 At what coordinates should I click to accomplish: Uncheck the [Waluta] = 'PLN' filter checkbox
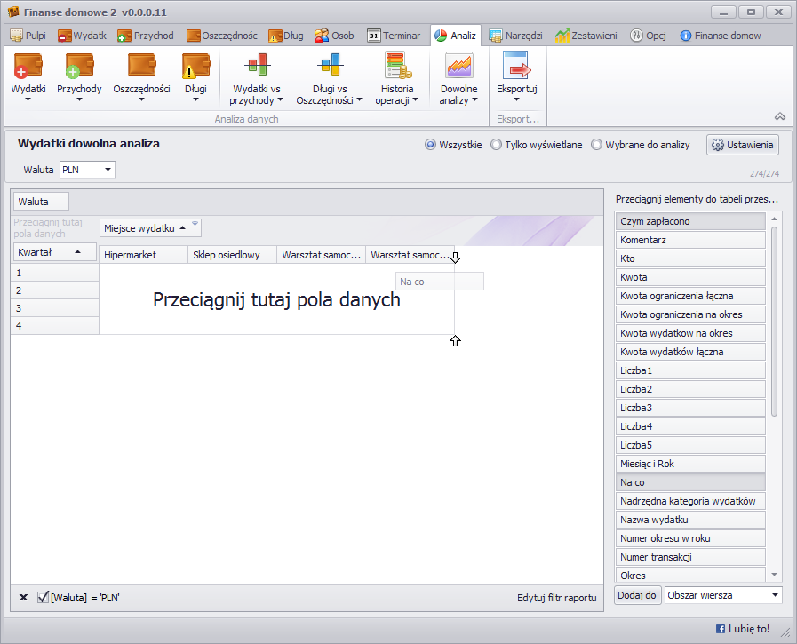point(43,597)
